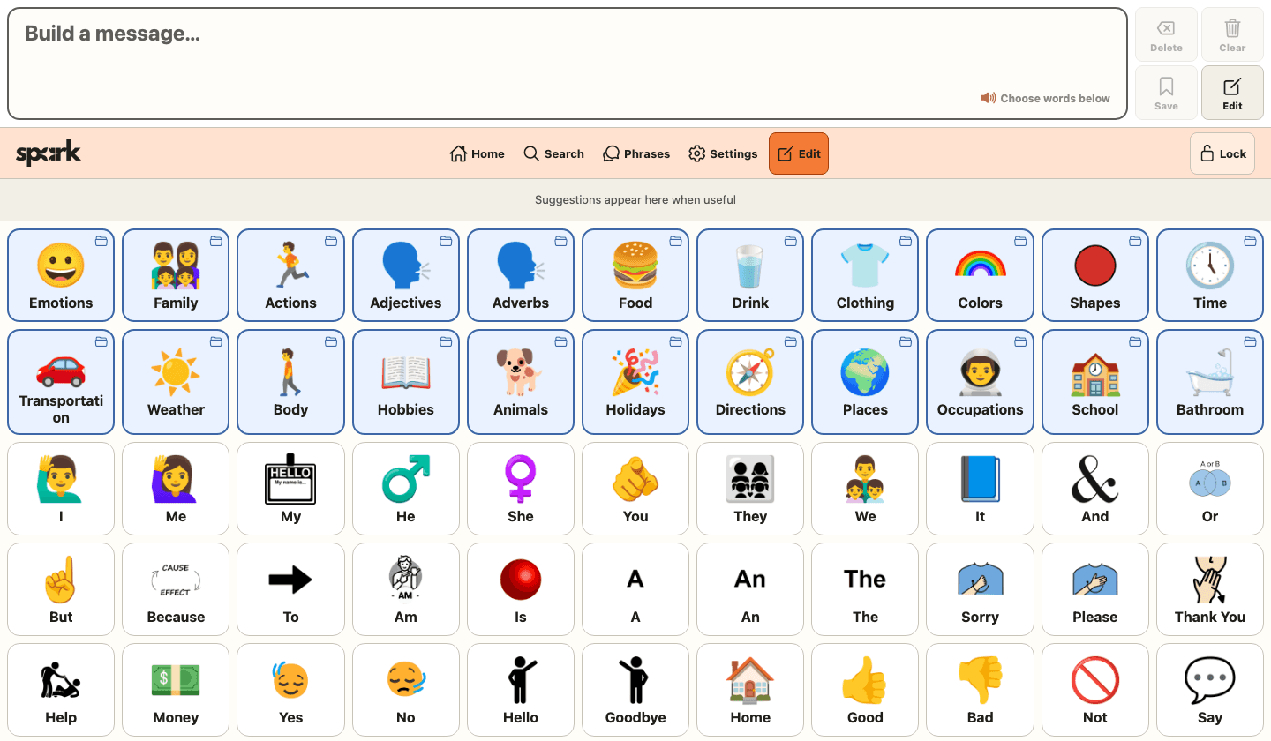The width and height of the screenshot is (1271, 741).
Task: Select the 'Money' word tile
Action: click(176, 690)
